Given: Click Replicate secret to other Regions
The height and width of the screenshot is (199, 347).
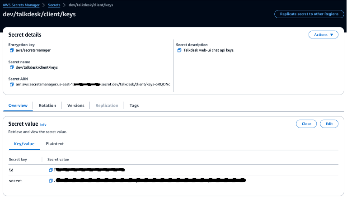Looking at the screenshot, I should click(309, 14).
